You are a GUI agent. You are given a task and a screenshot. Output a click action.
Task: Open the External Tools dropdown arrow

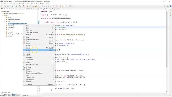(x=26, y=6)
